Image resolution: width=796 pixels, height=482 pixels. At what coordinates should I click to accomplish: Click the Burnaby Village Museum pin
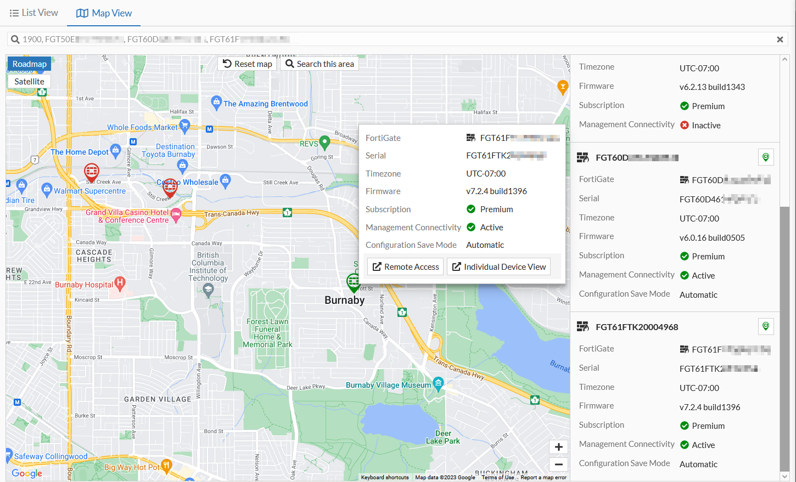point(438,383)
